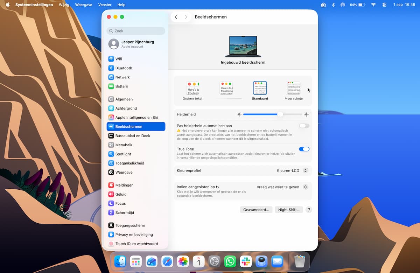Open Outlook in the Dock

tap(152, 261)
